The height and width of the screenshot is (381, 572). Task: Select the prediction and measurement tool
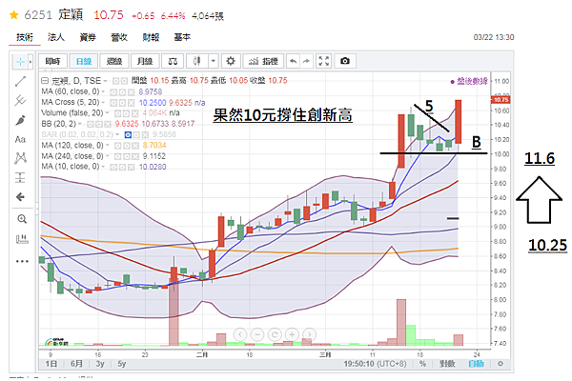click(20, 177)
